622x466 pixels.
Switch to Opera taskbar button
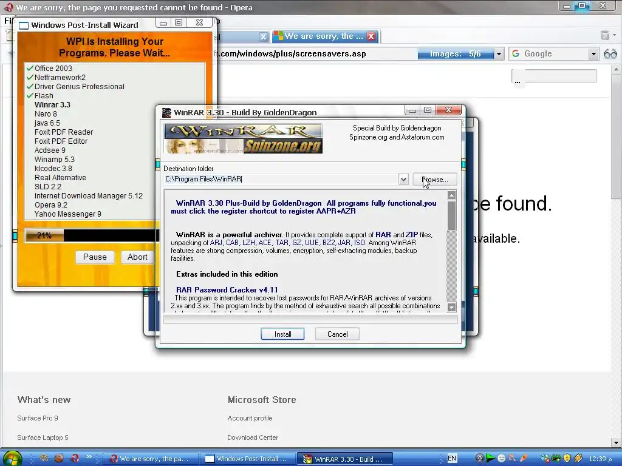(151, 459)
